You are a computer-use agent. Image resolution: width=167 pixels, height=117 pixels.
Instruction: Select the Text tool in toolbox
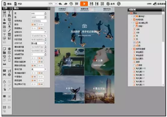[9, 12]
